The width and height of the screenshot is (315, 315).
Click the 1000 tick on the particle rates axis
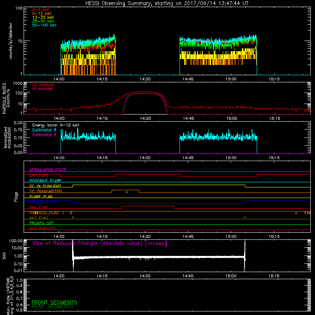click(17, 83)
